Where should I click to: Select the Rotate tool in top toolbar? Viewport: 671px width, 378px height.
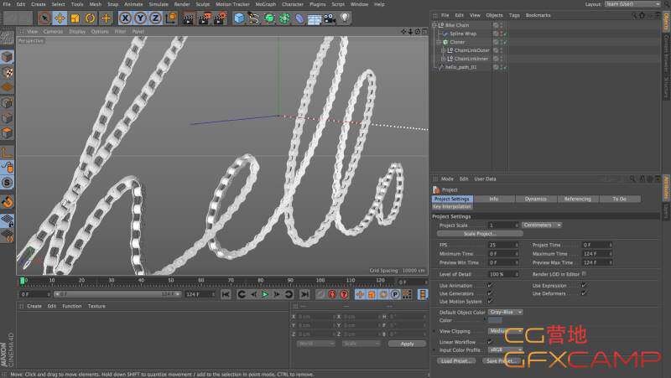[91, 18]
